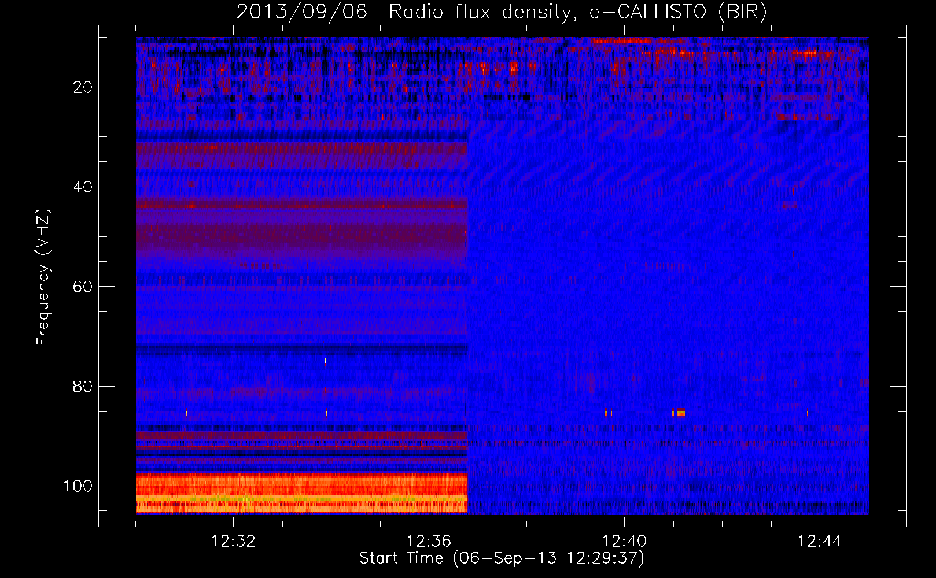Viewport: 936px width, 578px height.
Task: Click the 12:40 time tick label
Action: (625, 542)
